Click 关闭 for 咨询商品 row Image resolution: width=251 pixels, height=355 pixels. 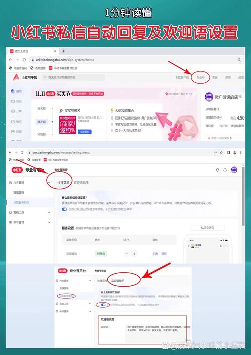[155, 254]
